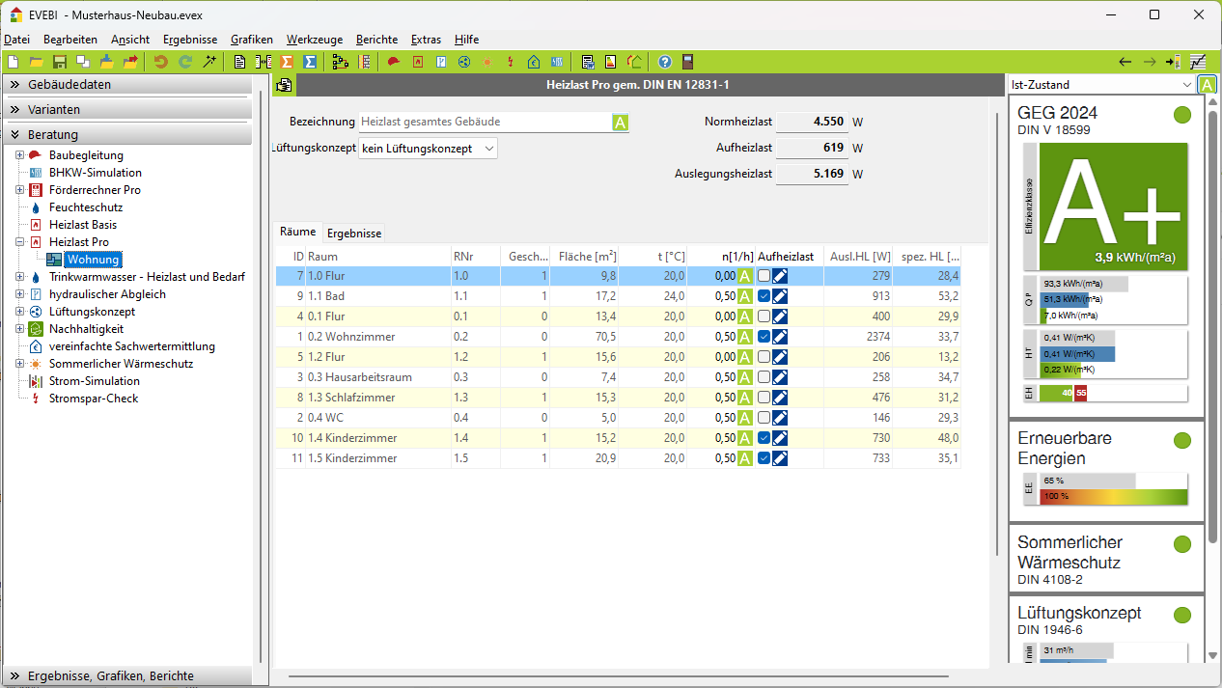Toggle Aufheizlast checkbox for 1.3 Schlafzimmer
Screen dimensions: 1222x688
764,398
